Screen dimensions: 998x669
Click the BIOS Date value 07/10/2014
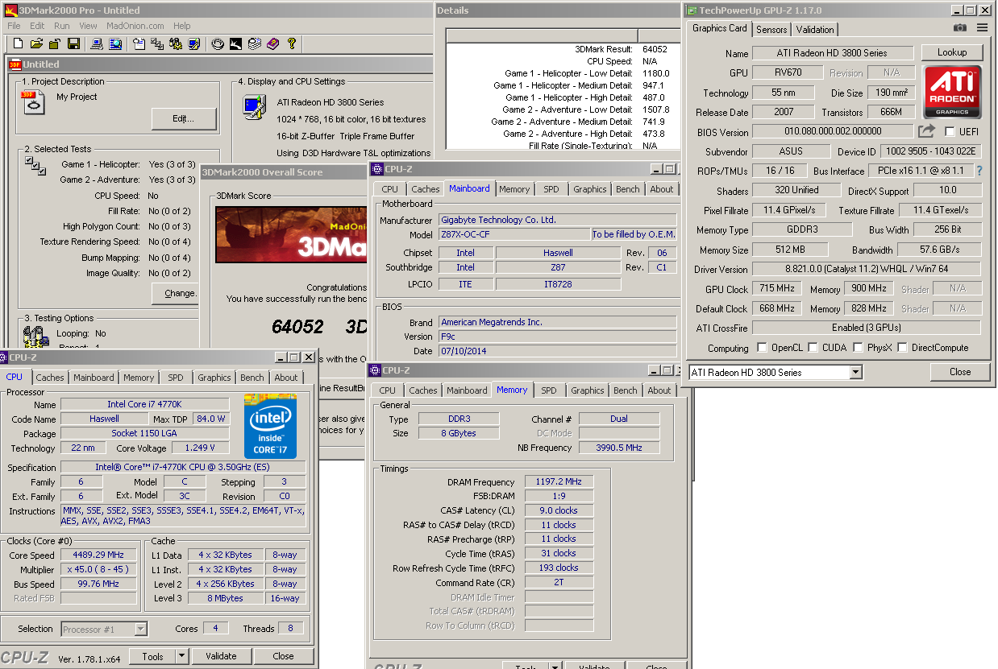(558, 351)
